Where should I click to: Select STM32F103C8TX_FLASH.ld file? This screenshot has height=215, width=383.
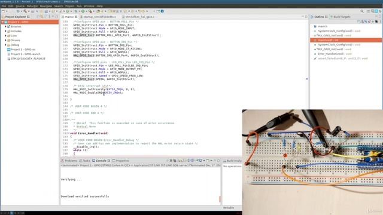[28, 59]
